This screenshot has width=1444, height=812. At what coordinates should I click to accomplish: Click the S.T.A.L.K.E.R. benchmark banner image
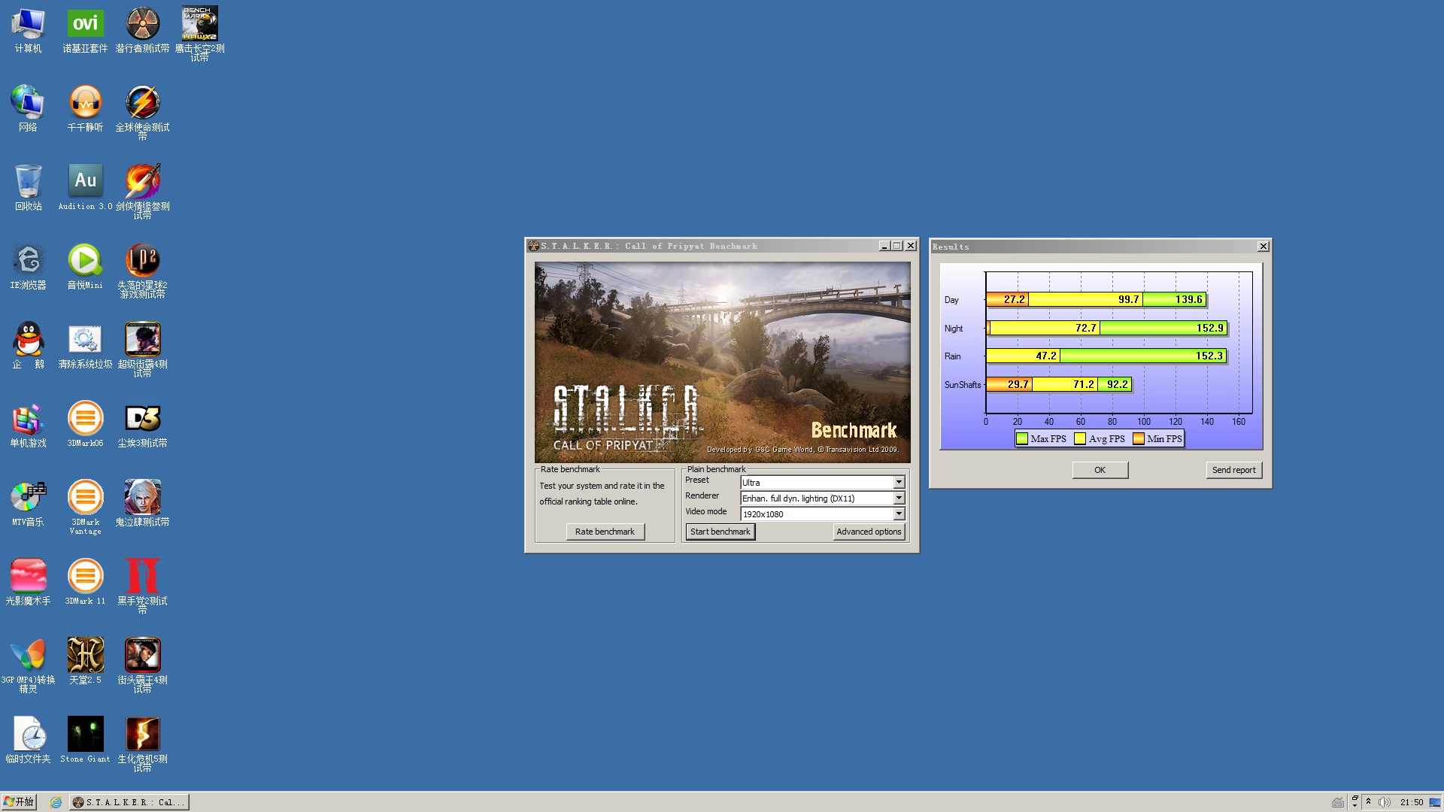(x=722, y=362)
